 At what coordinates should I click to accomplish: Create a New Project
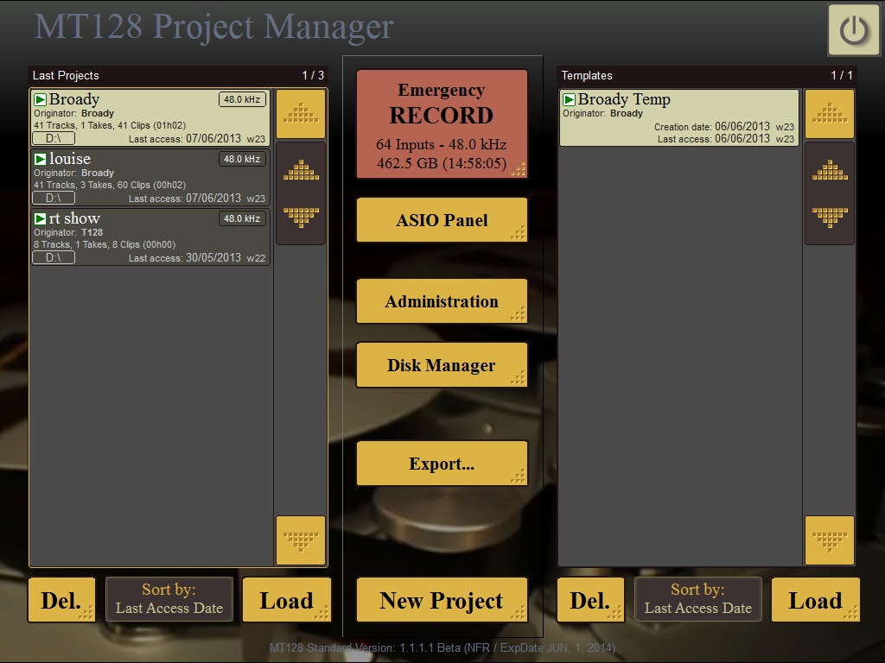[442, 601]
